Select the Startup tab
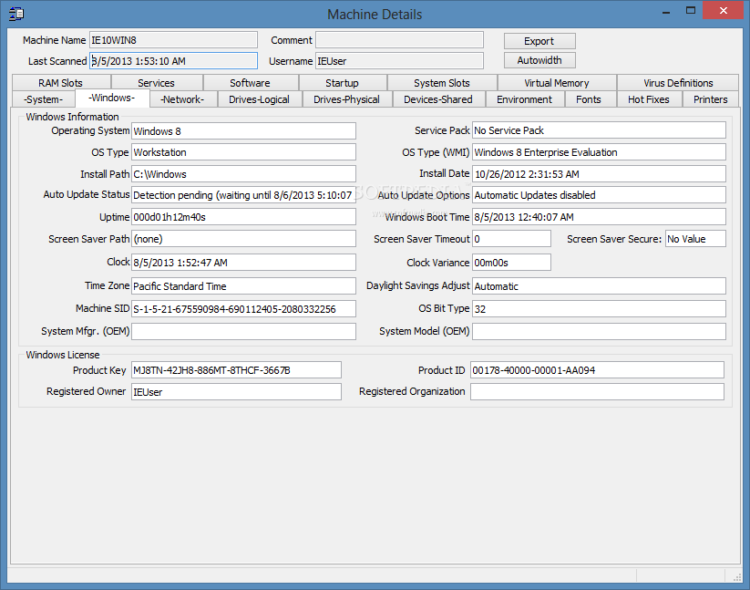 (342, 83)
